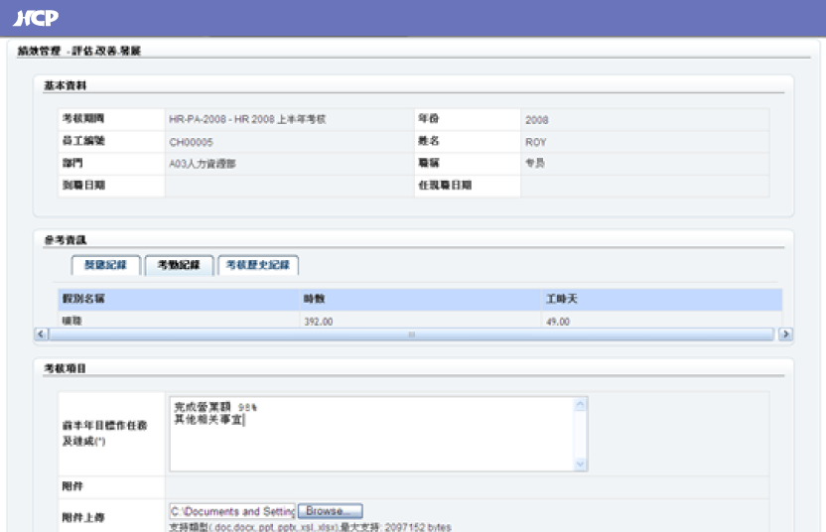This screenshot has width=826, height=532.
Task: Click the department value A03人力資源部
Action: (204, 164)
